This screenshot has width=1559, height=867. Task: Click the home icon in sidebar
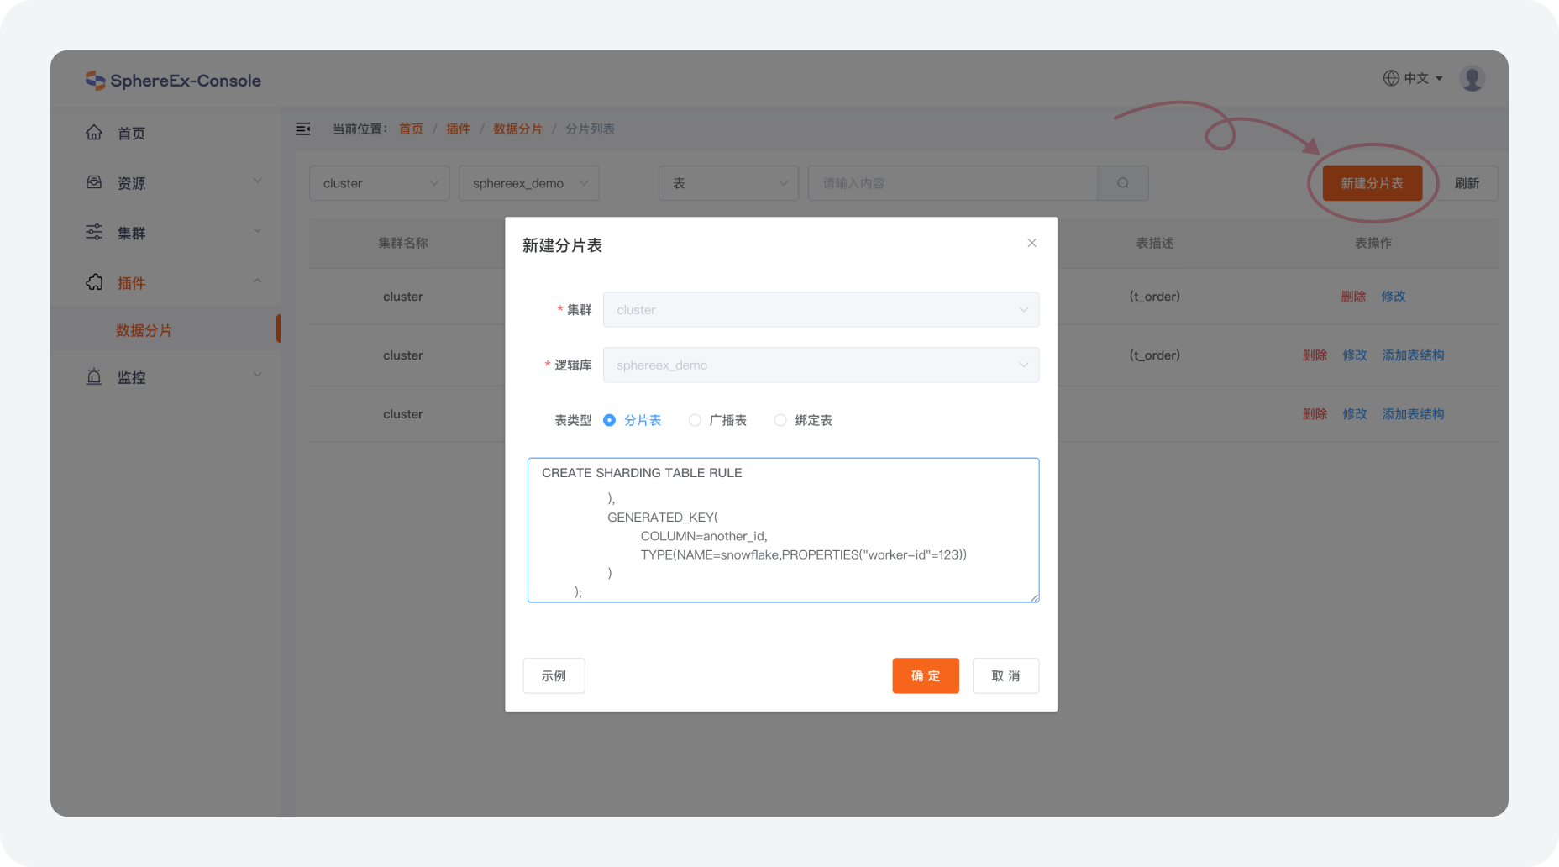tap(94, 133)
